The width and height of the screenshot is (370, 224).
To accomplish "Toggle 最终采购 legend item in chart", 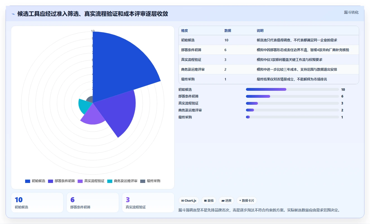I will (x=150, y=181).
